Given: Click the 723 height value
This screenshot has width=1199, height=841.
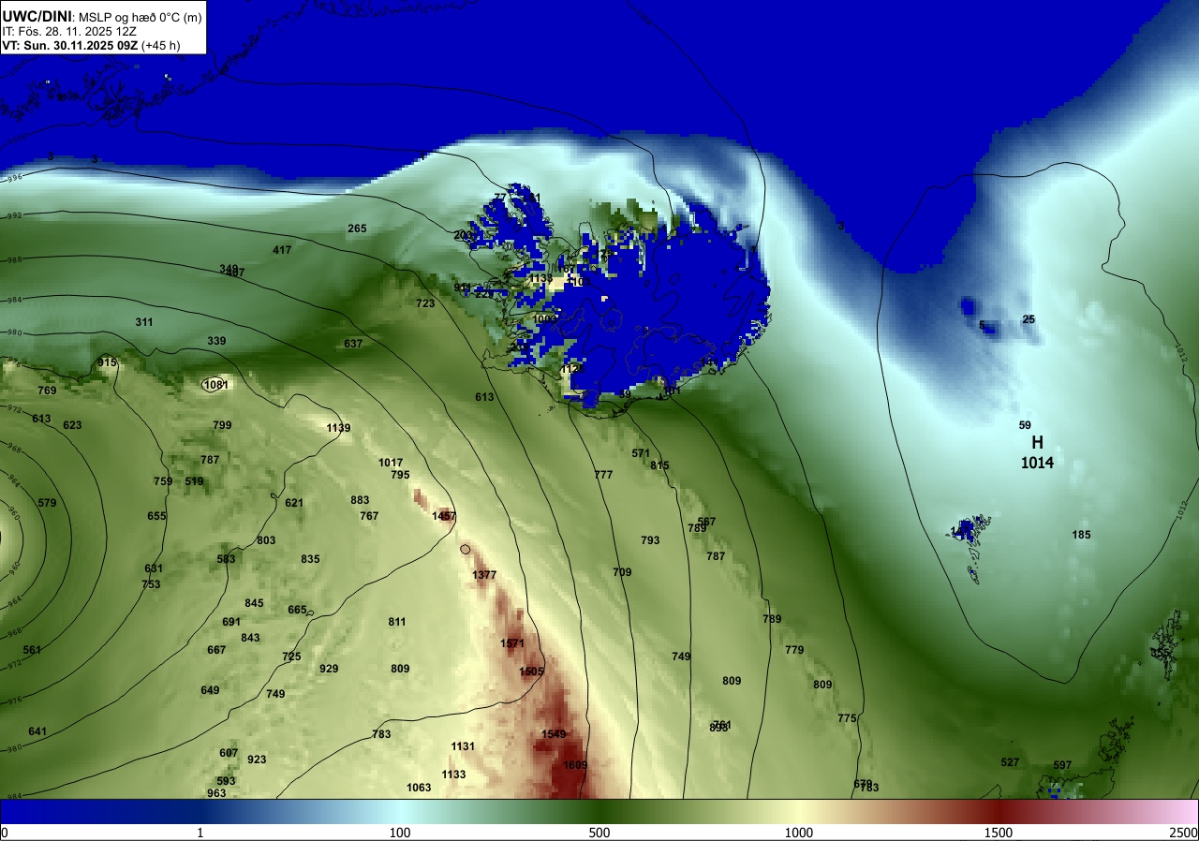Looking at the screenshot, I should [425, 303].
